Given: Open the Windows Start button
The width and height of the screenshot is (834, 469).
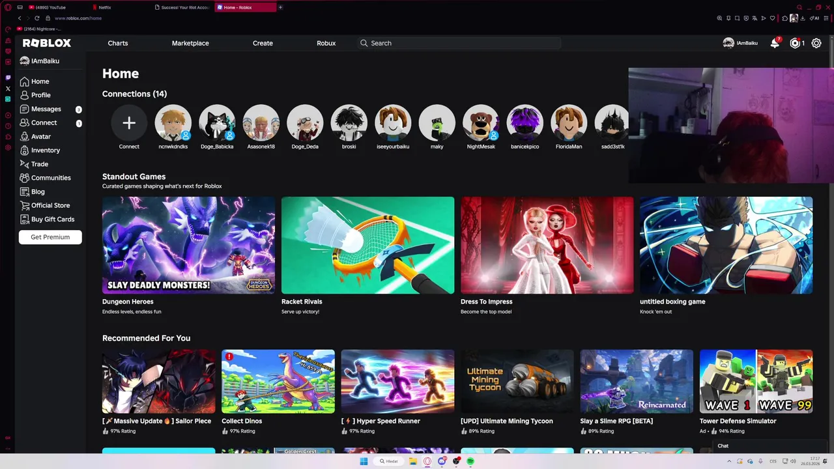Looking at the screenshot, I should [x=364, y=461].
